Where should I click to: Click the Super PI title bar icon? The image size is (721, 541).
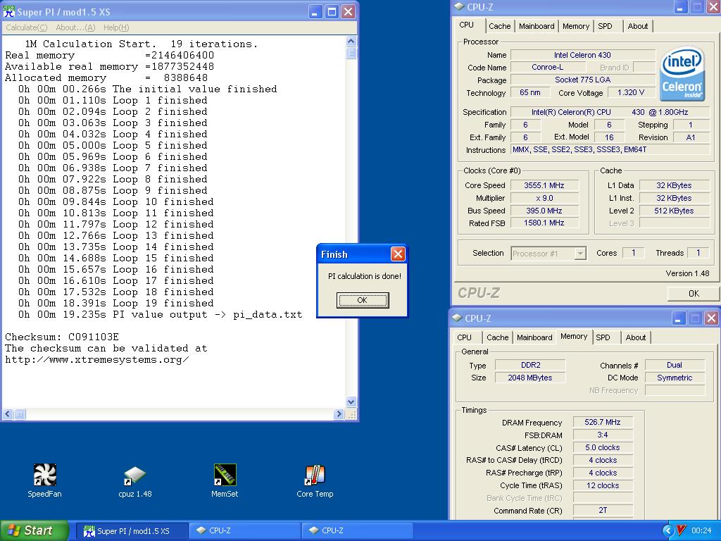point(8,11)
